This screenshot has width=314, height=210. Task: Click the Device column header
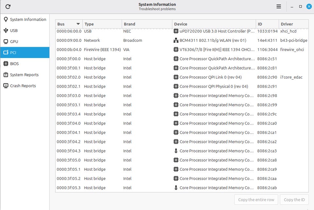(214, 24)
